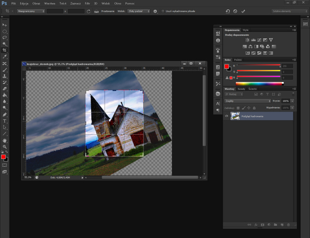The image size is (310, 238).
Task: Switch to the Style tab
Action: (x=246, y=30)
